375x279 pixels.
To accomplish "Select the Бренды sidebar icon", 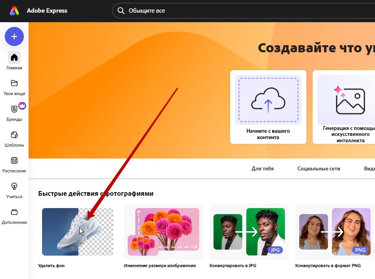I will point(14,109).
